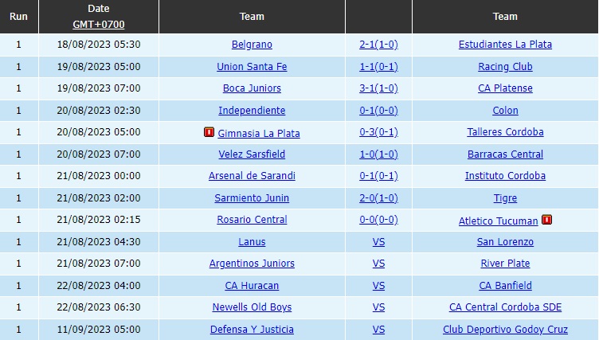Click red card icon beside Atletico Tucuman
Screen dimensions: 599x340
[546, 220]
